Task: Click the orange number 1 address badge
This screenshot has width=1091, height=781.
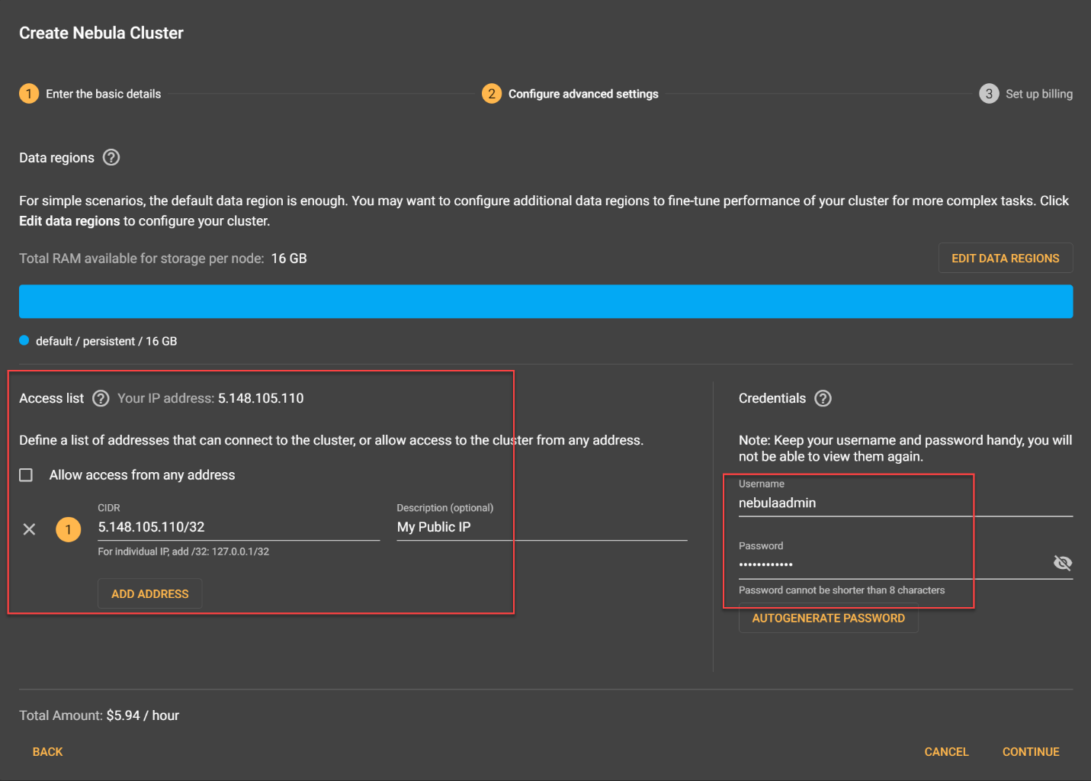Action: 69,529
